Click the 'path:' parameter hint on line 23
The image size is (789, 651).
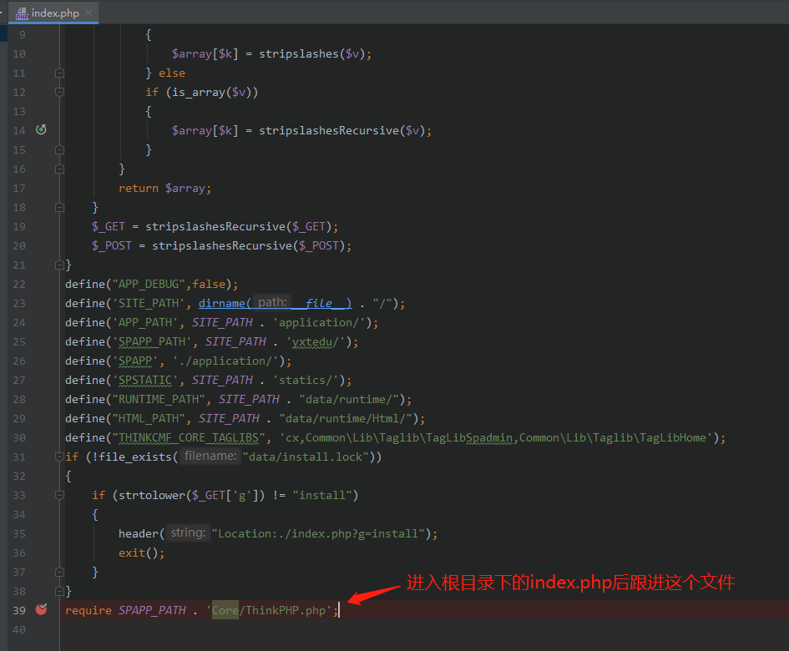[x=272, y=302]
